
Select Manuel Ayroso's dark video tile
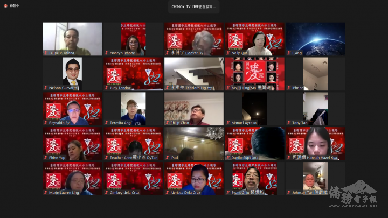coord(254,108)
